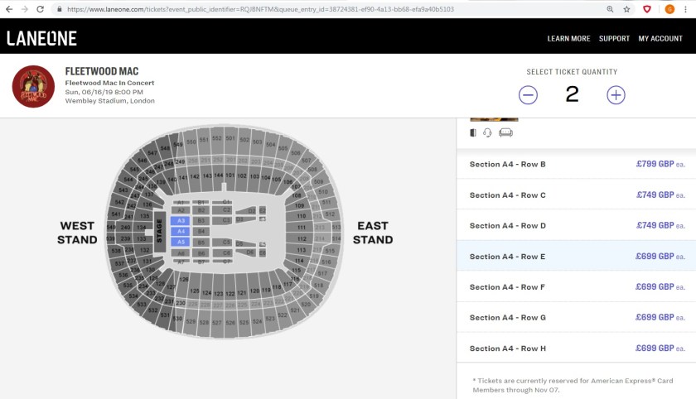
Task: Open the red shield extension icon
Action: 647,9
